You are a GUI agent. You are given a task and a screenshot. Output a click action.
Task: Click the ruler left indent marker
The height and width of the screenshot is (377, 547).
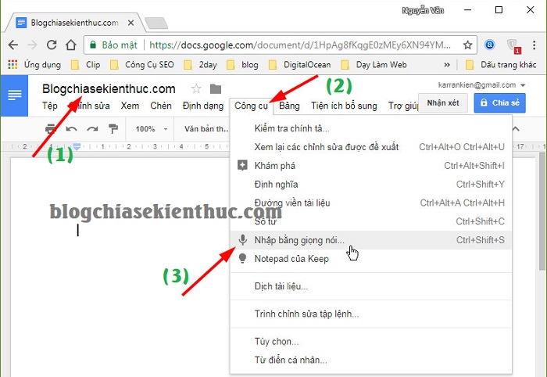click(x=77, y=146)
